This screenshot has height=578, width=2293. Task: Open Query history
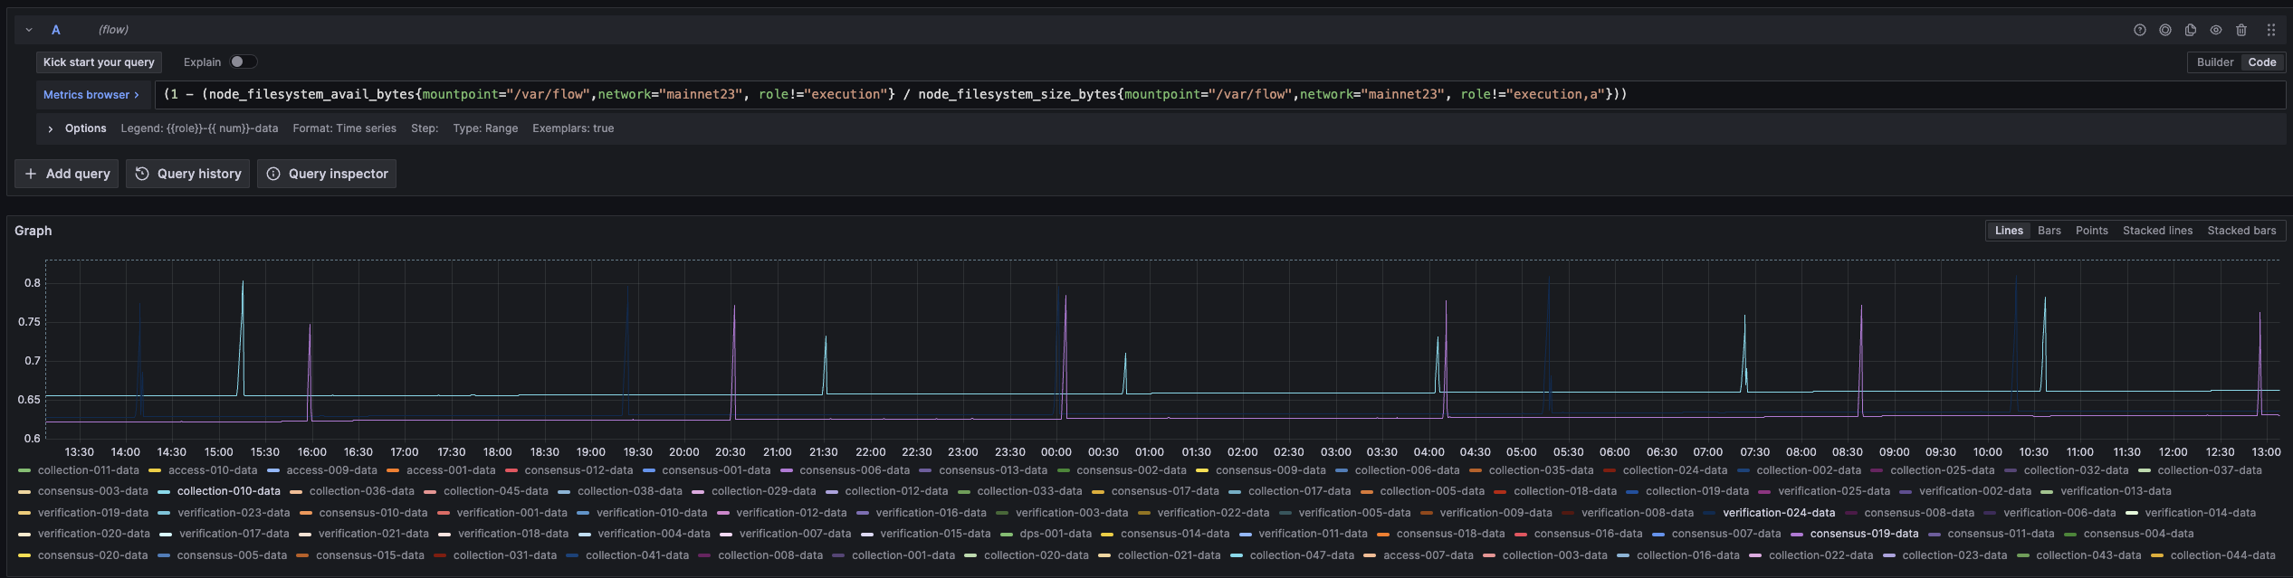coord(188,174)
